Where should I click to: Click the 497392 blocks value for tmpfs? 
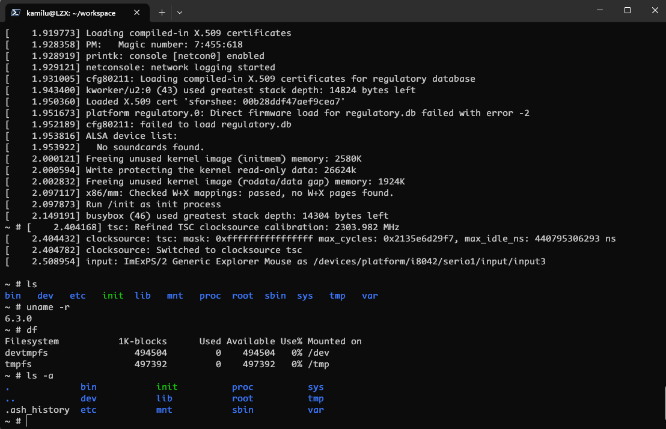[151, 365]
